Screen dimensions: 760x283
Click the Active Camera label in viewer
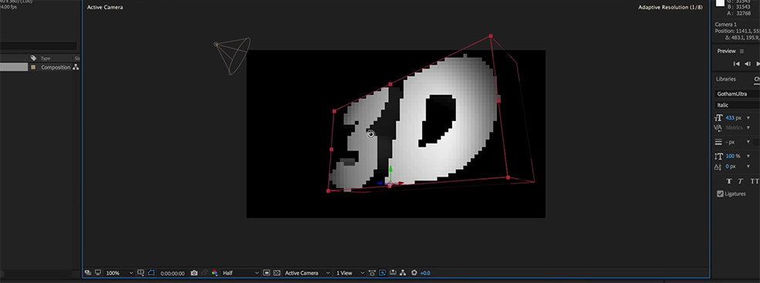[x=105, y=8]
